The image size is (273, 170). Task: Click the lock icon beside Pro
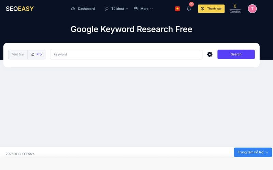coord(33,54)
